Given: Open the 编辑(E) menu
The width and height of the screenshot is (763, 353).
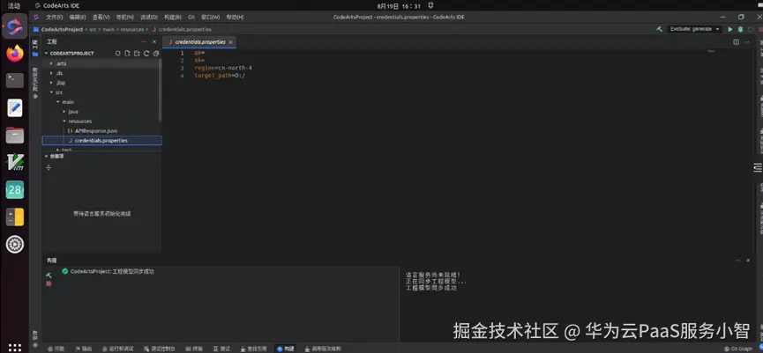Looking at the screenshot, I should 78,17.
